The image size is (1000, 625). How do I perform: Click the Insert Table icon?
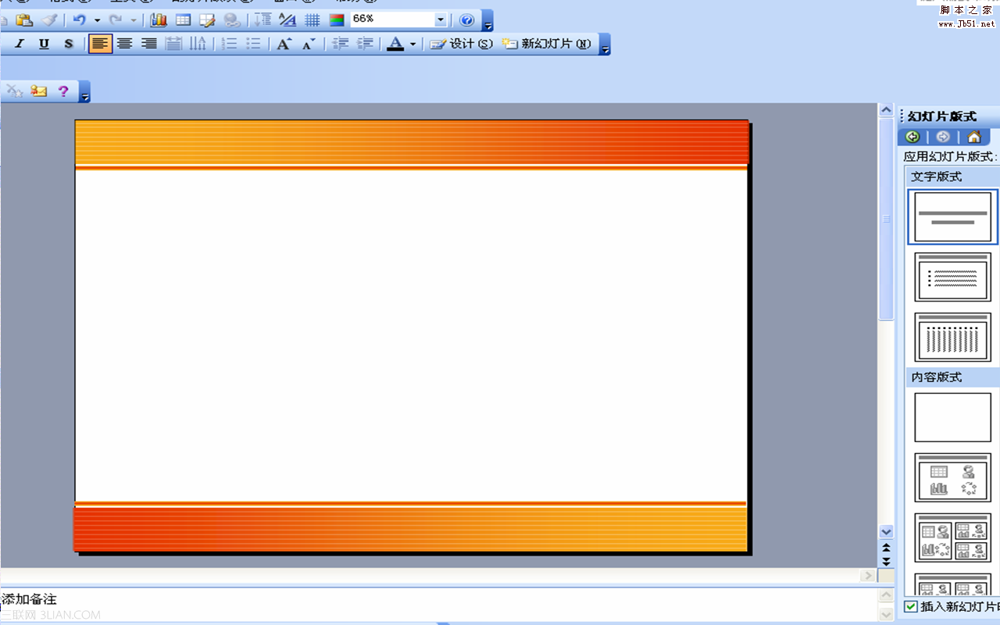point(183,20)
